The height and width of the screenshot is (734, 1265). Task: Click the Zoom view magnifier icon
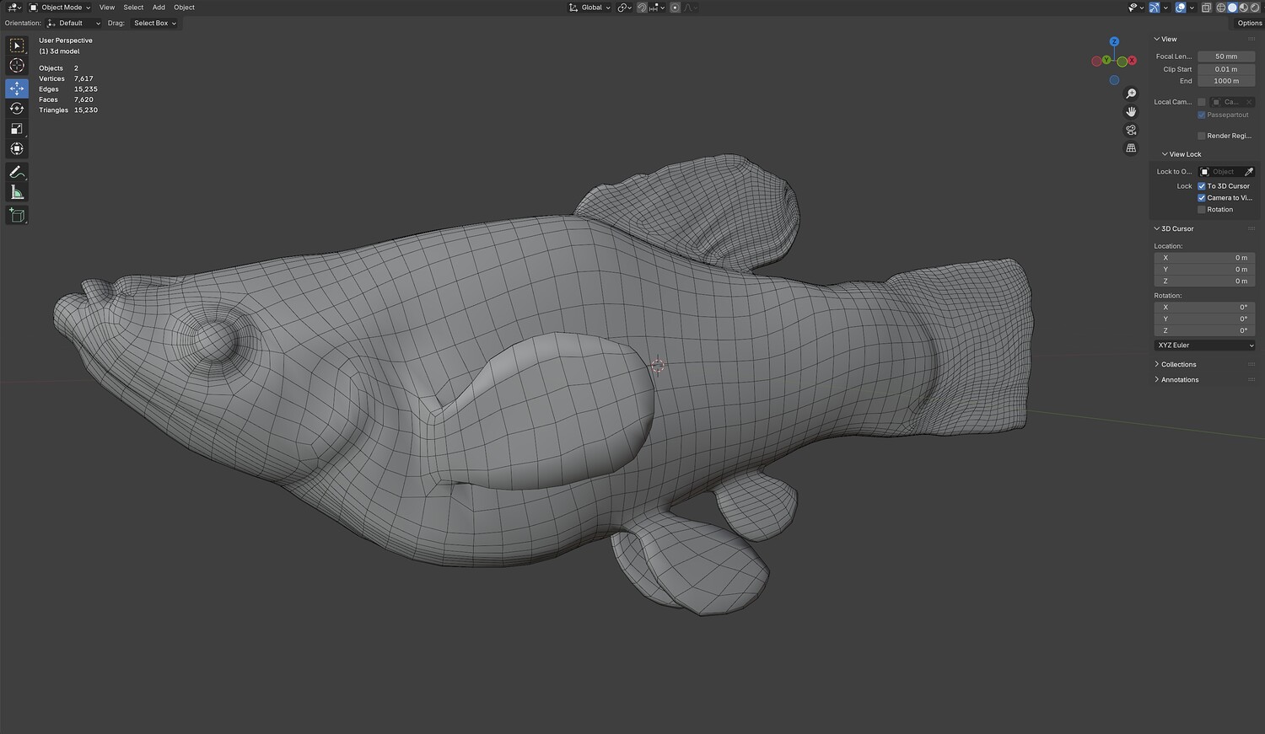(1131, 94)
